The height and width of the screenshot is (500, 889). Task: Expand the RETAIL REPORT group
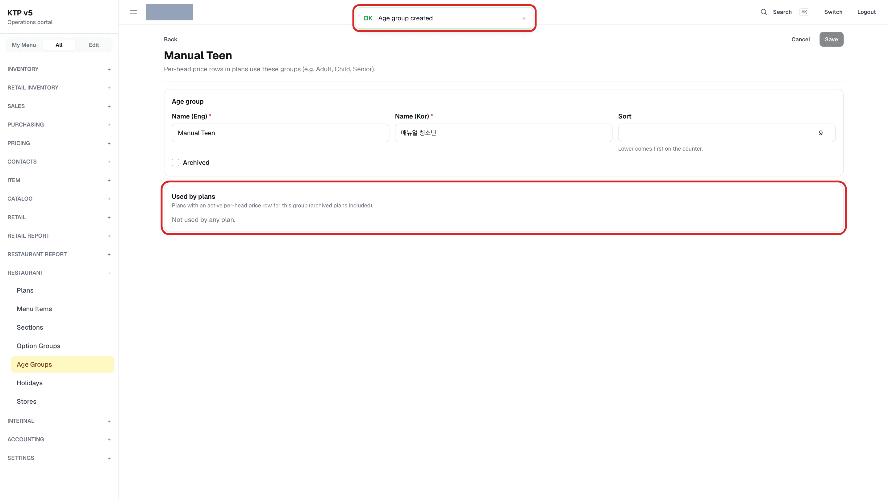[x=59, y=236]
